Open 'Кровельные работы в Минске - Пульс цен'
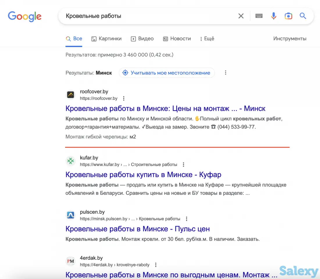320x279 pixels. [x=137, y=229]
